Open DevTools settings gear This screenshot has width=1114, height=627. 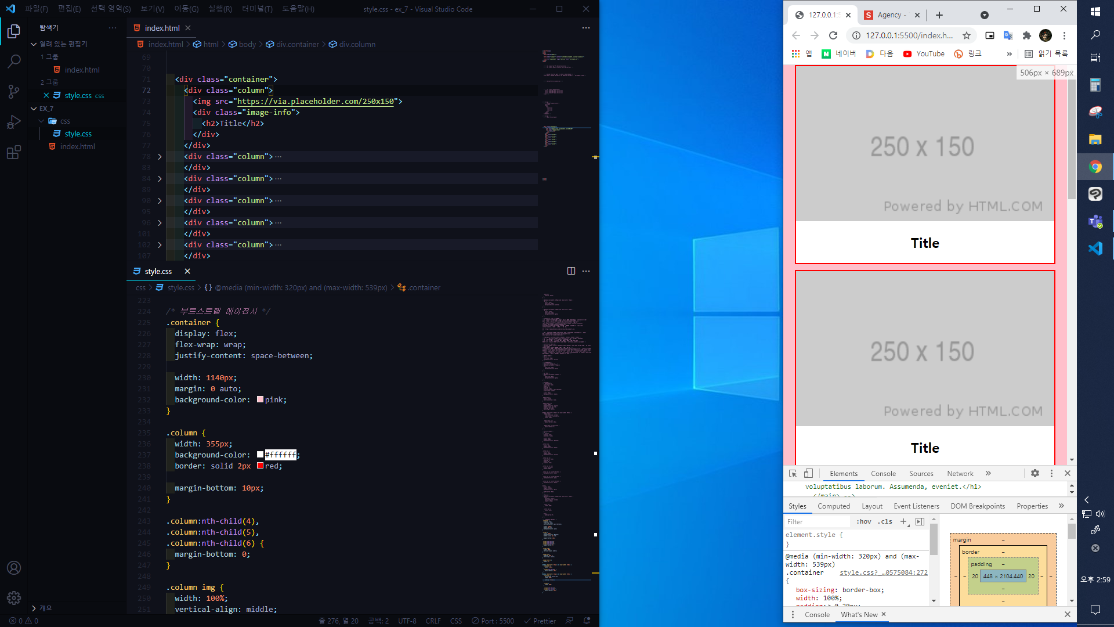pos(1035,473)
